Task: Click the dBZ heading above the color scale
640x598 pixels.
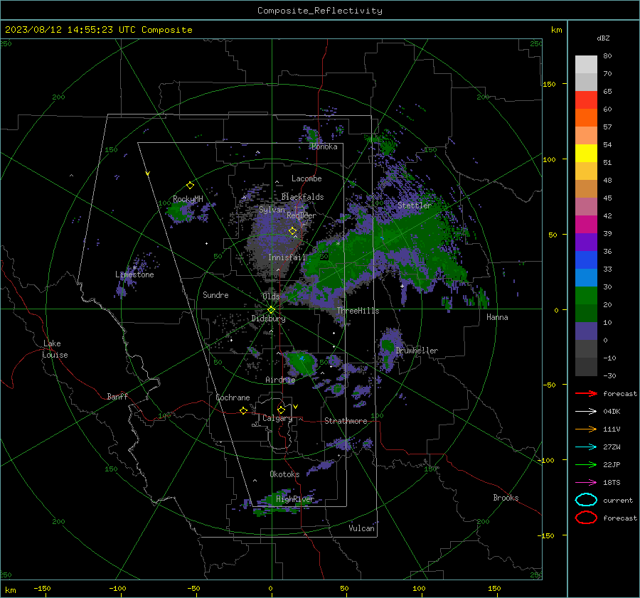Action: [603, 38]
